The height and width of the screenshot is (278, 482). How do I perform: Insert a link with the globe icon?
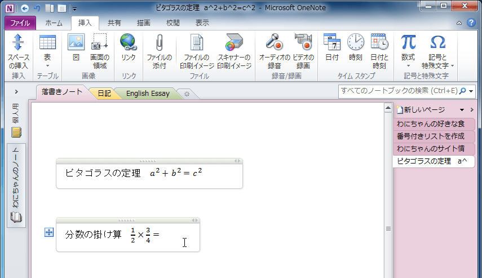tap(128, 42)
